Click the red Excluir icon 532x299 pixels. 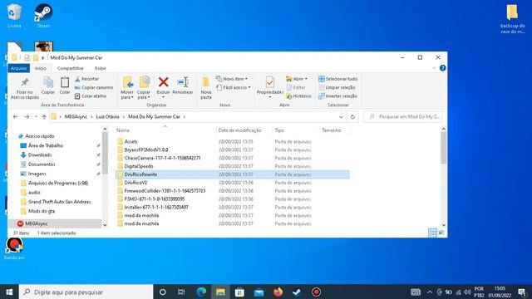click(x=163, y=82)
